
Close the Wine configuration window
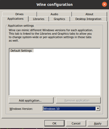coord(104,4)
